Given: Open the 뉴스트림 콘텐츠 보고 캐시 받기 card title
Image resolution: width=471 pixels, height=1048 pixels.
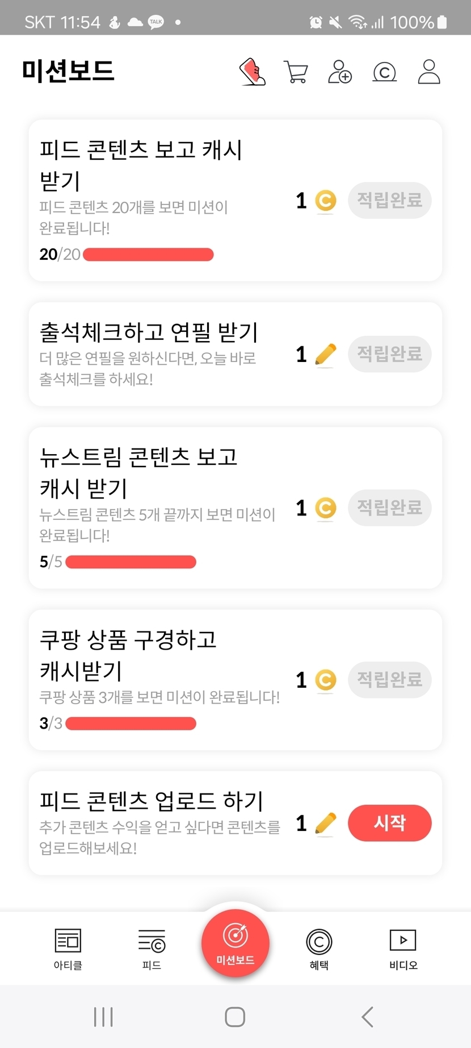Looking at the screenshot, I should (x=139, y=472).
